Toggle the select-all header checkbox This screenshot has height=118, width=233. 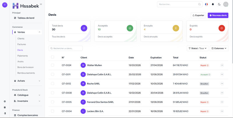tap(53, 57)
